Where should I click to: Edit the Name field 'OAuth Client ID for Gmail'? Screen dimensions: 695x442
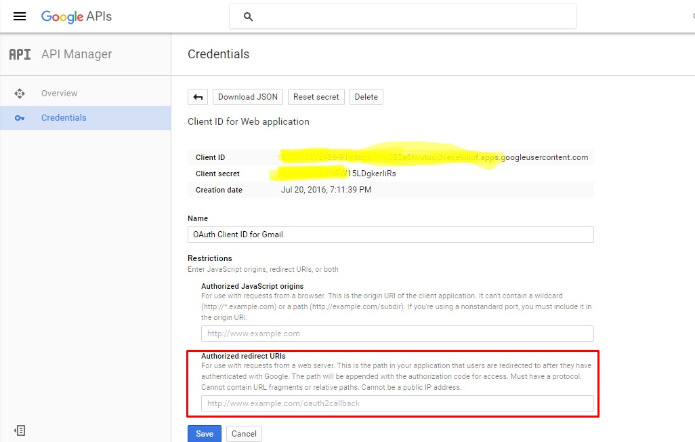(x=390, y=235)
